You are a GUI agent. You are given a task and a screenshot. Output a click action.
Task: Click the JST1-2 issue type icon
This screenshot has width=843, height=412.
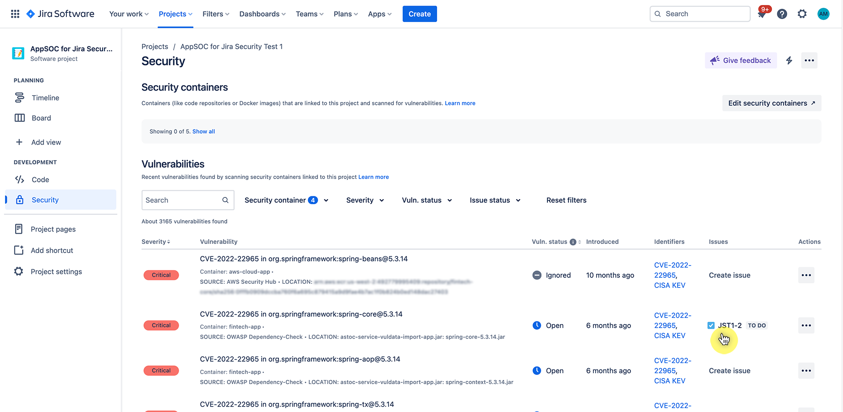click(x=711, y=325)
